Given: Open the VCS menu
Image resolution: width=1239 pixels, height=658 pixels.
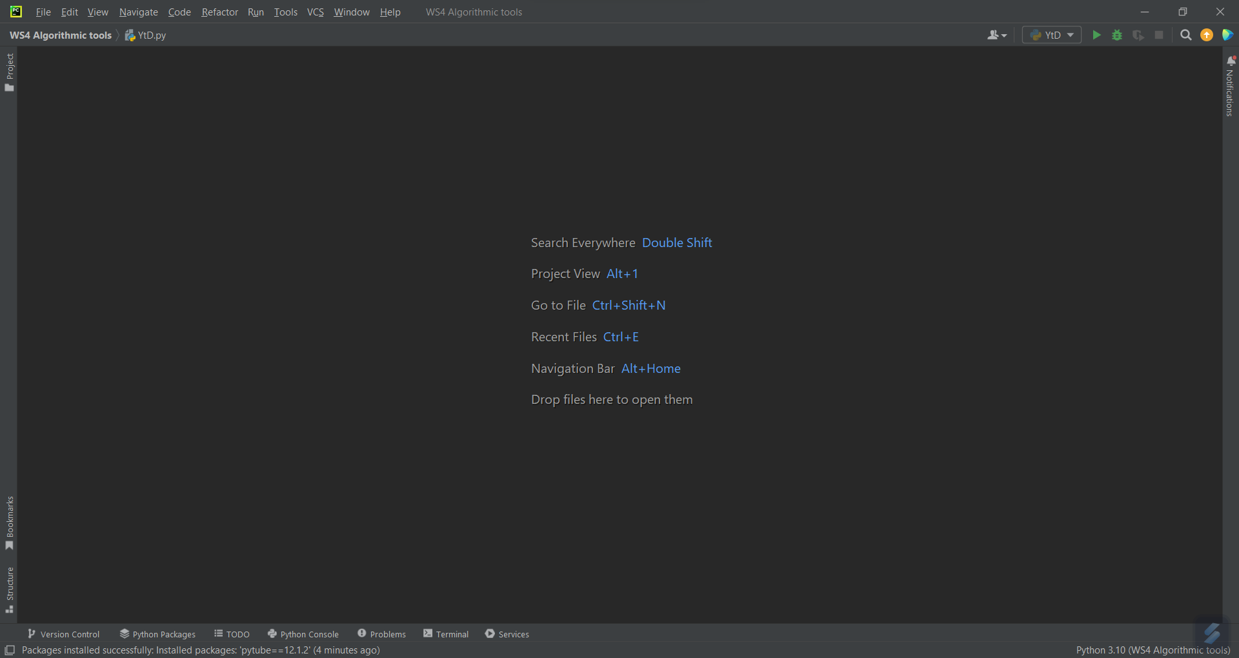Looking at the screenshot, I should coord(316,12).
